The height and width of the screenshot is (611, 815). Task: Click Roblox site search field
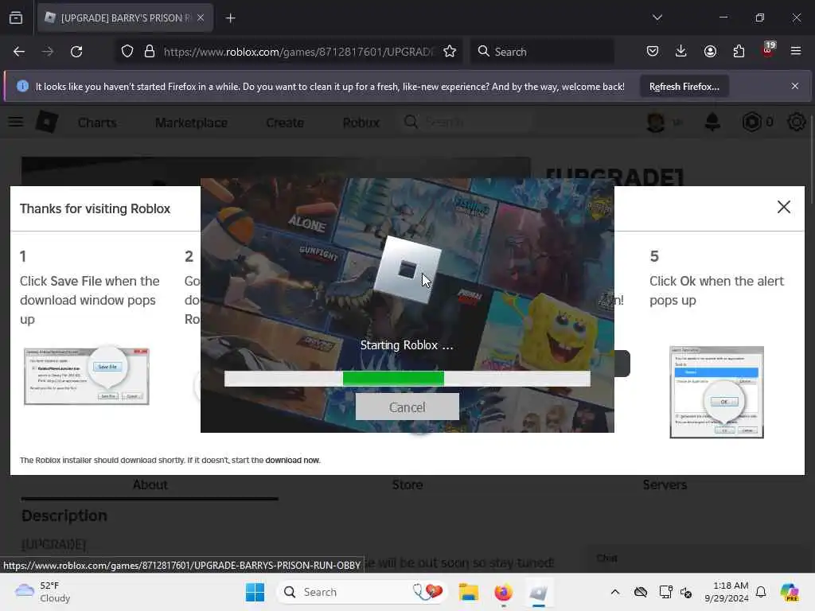point(466,122)
